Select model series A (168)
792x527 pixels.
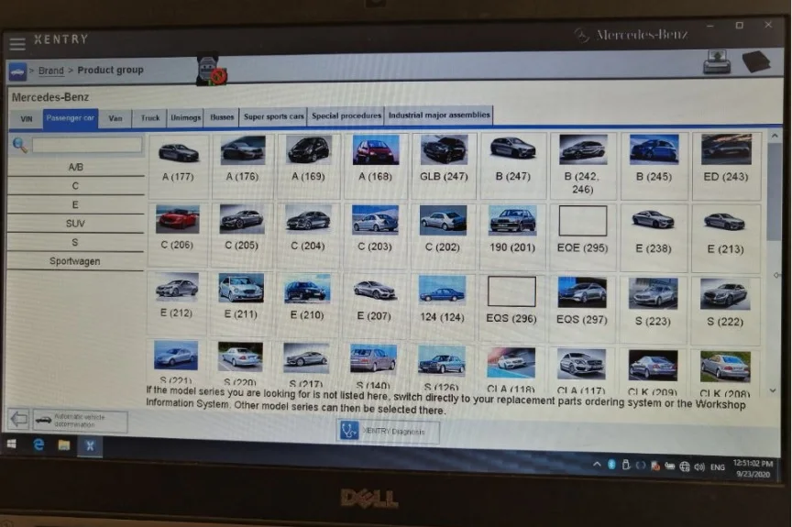tap(375, 166)
